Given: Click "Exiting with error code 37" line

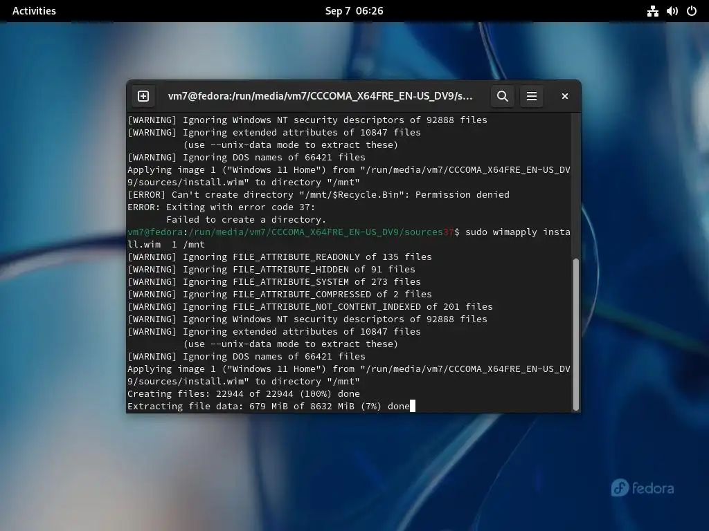Looking at the screenshot, I should pyautogui.click(x=221, y=207).
